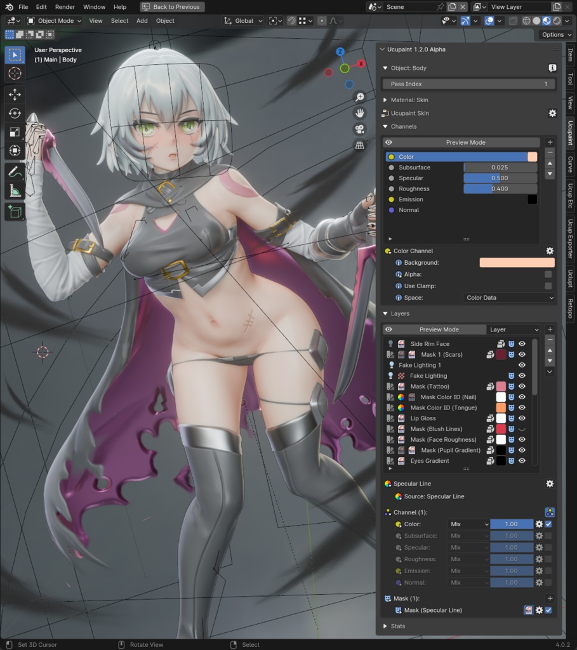577x650 pixels.
Task: Select the Rotate tool
Action: [14, 113]
